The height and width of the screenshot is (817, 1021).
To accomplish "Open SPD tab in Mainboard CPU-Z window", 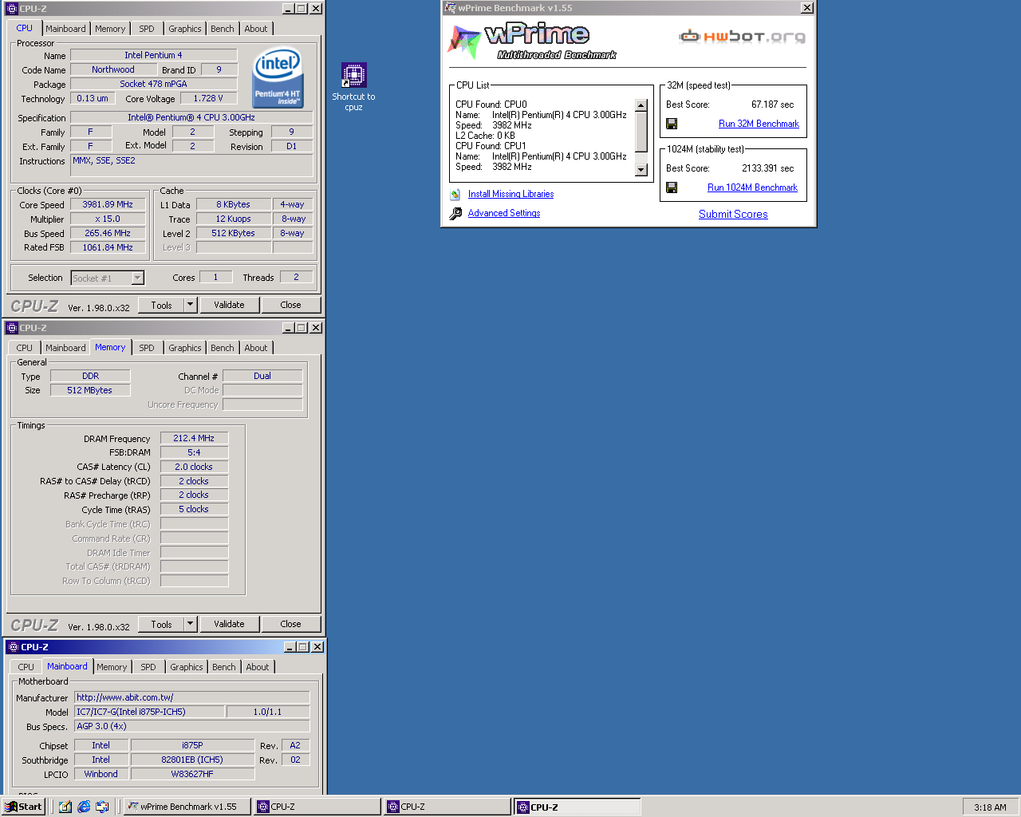I will click(x=148, y=667).
